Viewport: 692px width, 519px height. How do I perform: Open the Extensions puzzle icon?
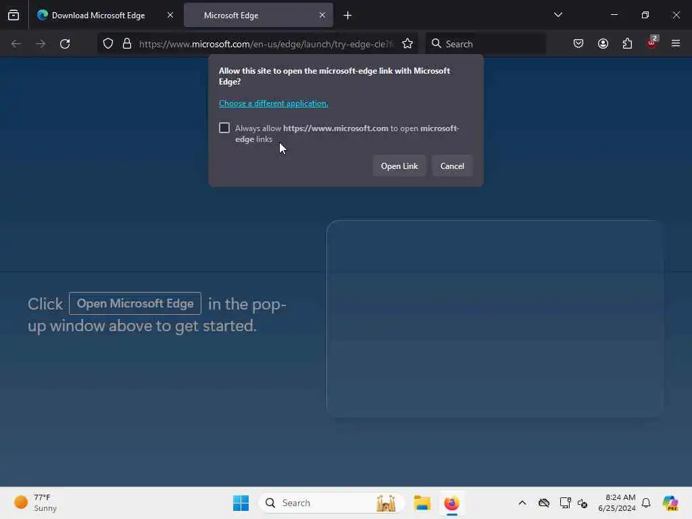coord(627,44)
